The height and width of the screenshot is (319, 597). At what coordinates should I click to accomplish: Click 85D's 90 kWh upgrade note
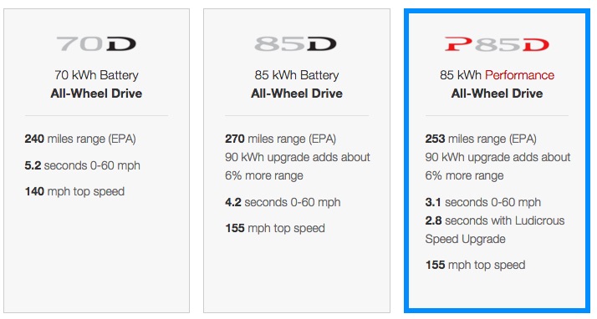[298, 166]
